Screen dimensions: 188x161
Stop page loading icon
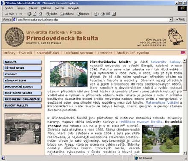[x=29, y=14]
